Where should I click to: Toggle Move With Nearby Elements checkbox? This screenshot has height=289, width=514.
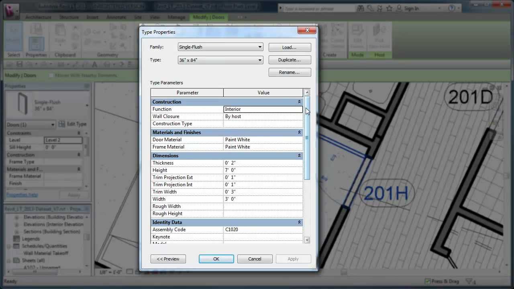[x=51, y=75]
